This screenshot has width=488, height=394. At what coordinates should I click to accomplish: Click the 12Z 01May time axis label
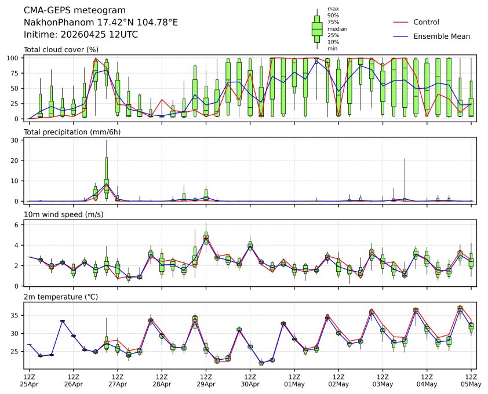[x=294, y=380]
